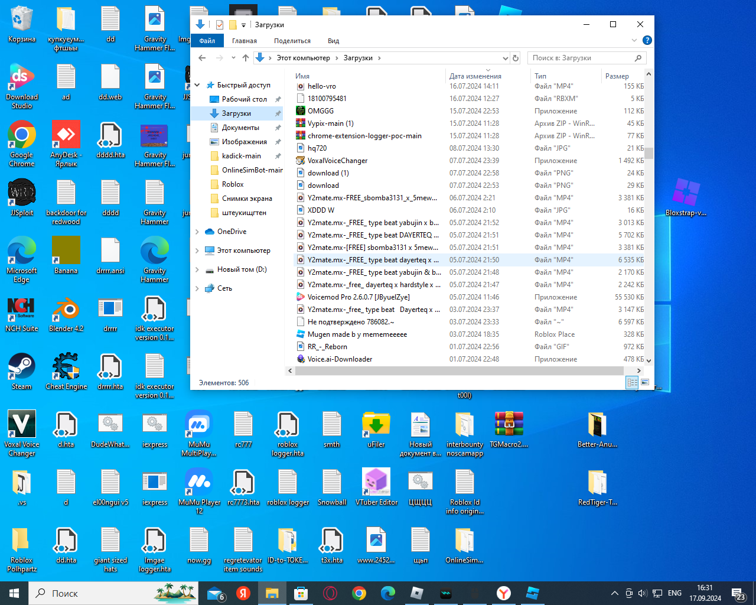Expand Этот компьютер in navigation pane
The height and width of the screenshot is (605, 756).
point(197,251)
